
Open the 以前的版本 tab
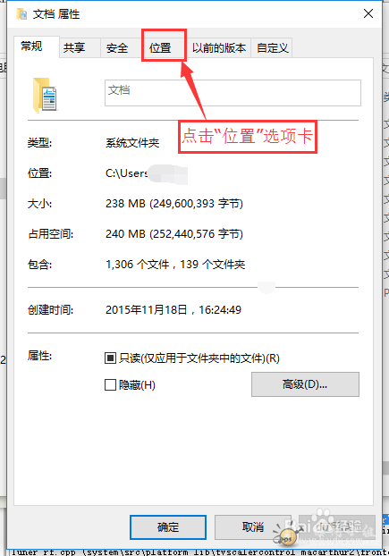[x=219, y=47]
